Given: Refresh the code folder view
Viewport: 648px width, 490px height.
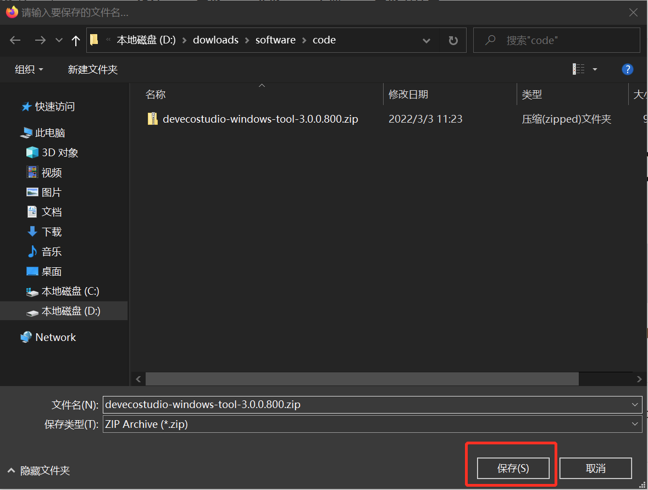Looking at the screenshot, I should coord(453,41).
